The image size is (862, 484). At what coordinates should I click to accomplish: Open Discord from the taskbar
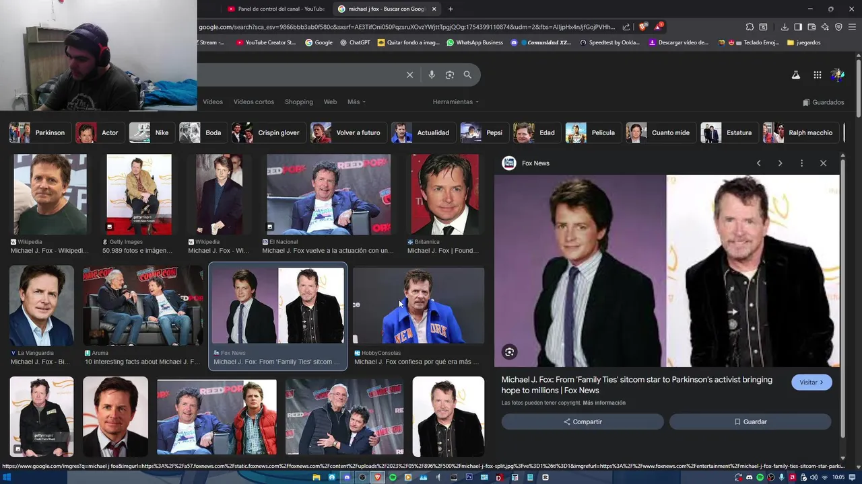[x=347, y=477]
